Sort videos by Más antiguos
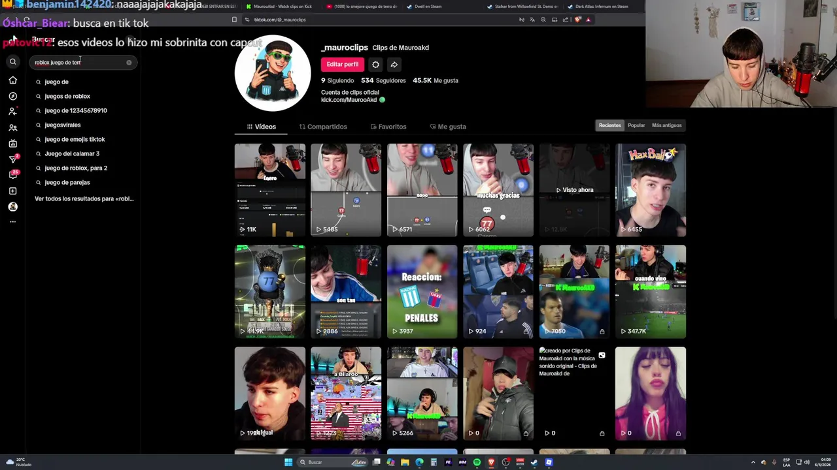The width and height of the screenshot is (837, 470). 666,125
